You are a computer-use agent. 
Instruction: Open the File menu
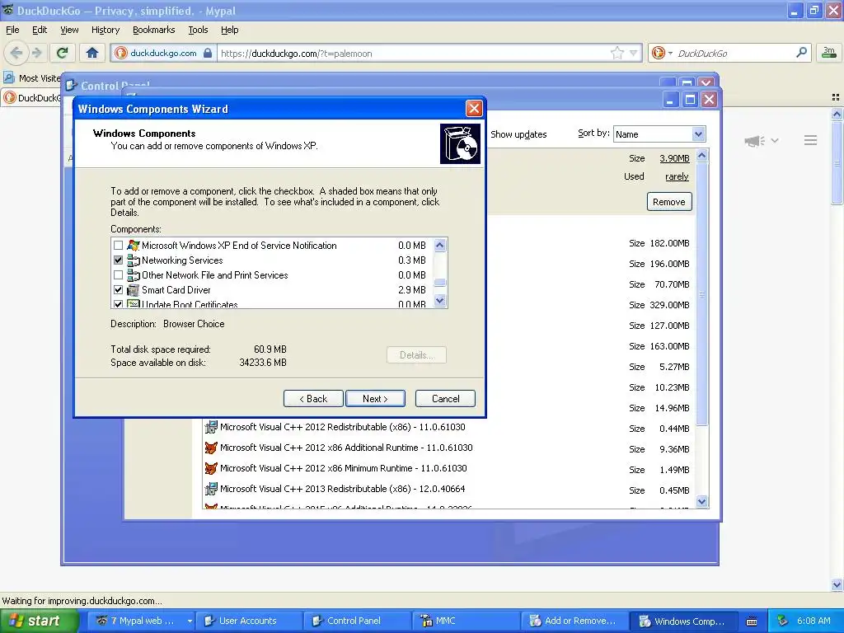click(12, 30)
